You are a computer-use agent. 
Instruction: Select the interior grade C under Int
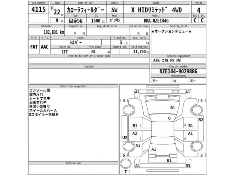[202, 20]
